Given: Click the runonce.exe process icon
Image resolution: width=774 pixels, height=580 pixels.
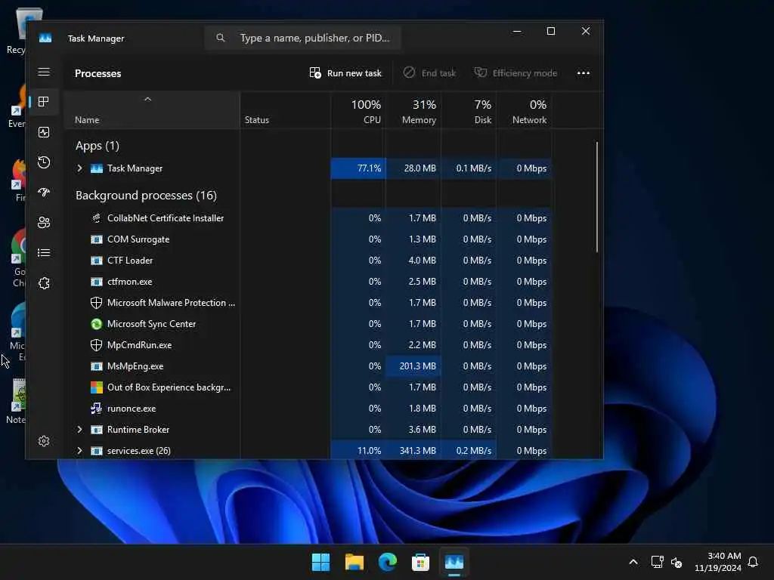Looking at the screenshot, I should coord(96,409).
